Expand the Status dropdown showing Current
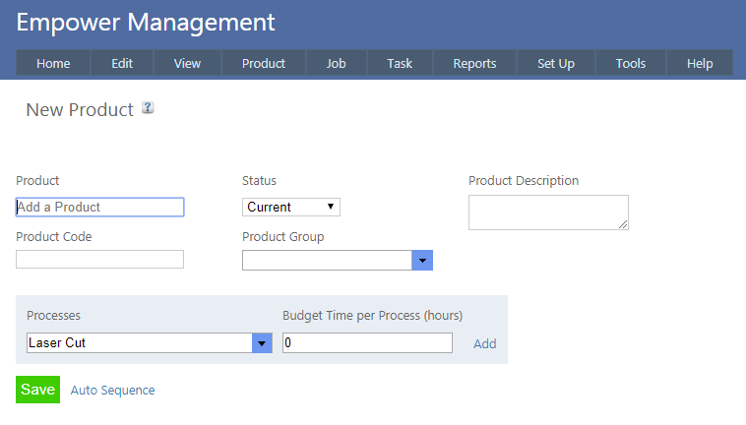 pyautogui.click(x=290, y=207)
